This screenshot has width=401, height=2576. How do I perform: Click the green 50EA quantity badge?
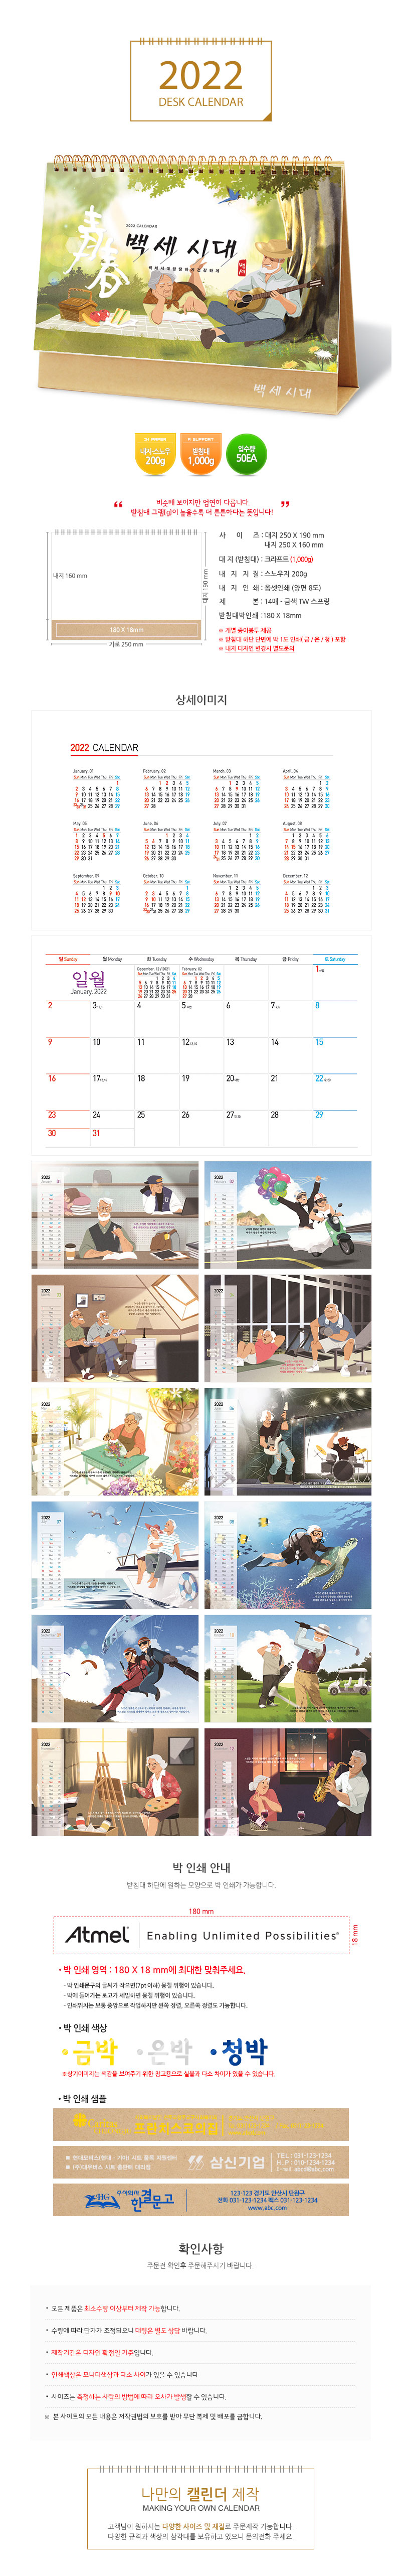(246, 454)
